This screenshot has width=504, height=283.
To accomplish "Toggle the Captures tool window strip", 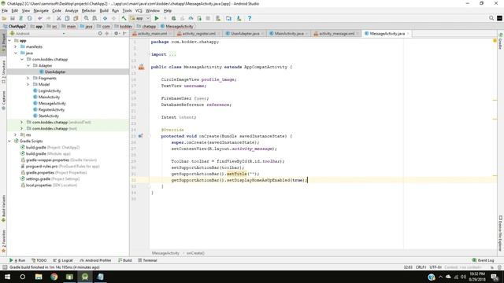I will (x=3, y=101).
